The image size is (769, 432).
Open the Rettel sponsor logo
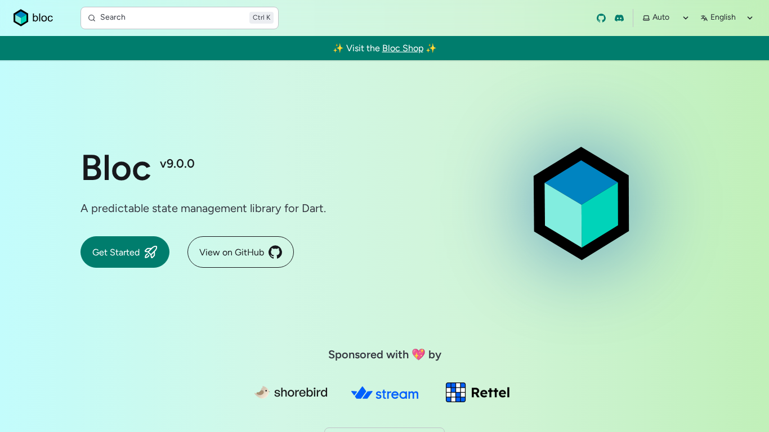(478, 393)
